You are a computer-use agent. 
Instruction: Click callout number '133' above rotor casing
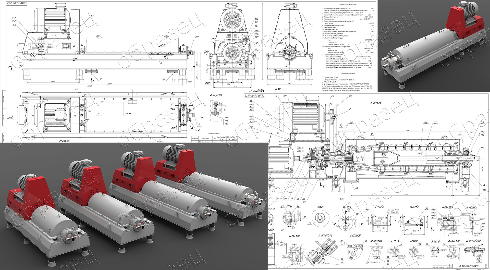(435, 122)
